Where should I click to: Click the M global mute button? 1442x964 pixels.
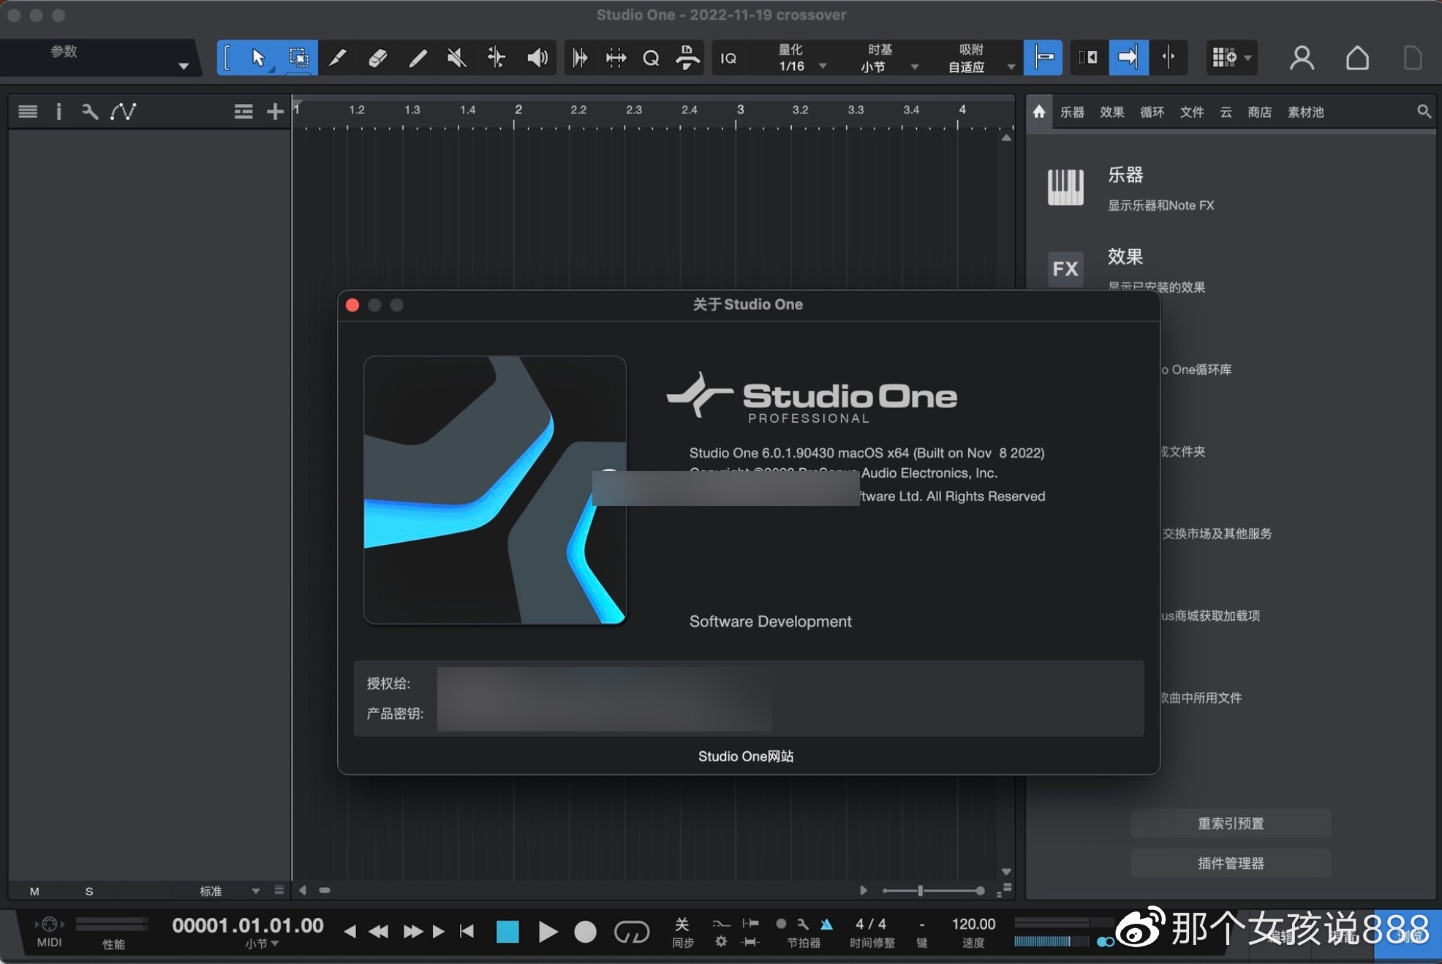click(34, 892)
